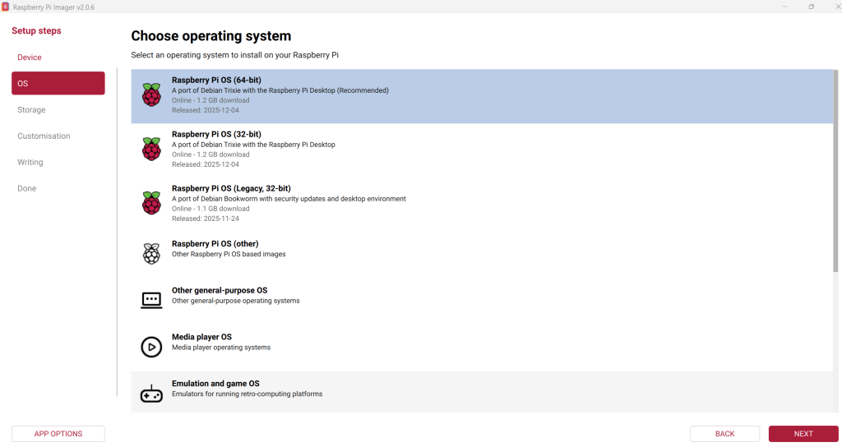Viewport: 842px width, 447px height.
Task: Select the Done step in sidebar
Action: tap(27, 189)
